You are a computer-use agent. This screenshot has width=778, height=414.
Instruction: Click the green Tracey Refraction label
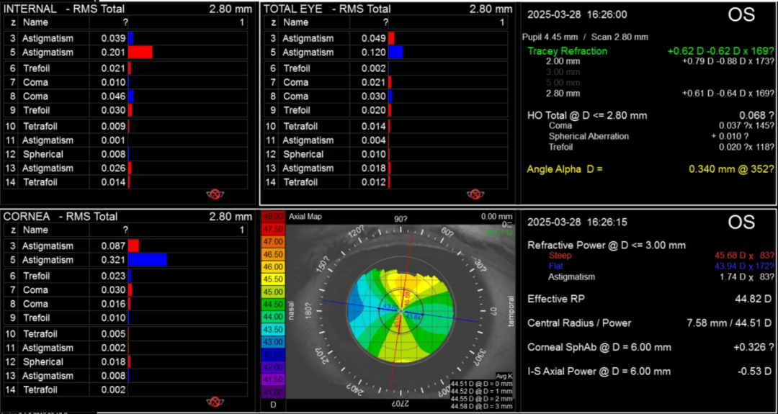coord(567,51)
